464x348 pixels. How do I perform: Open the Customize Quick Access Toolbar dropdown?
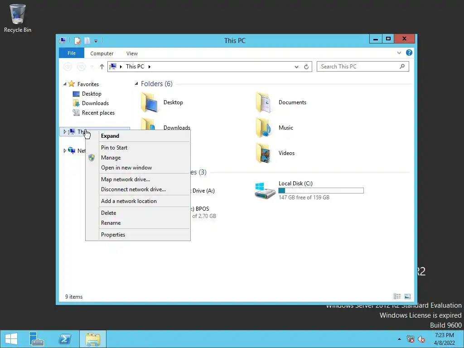coord(96,41)
